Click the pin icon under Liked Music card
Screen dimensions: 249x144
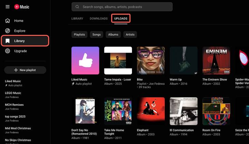tap(73, 84)
